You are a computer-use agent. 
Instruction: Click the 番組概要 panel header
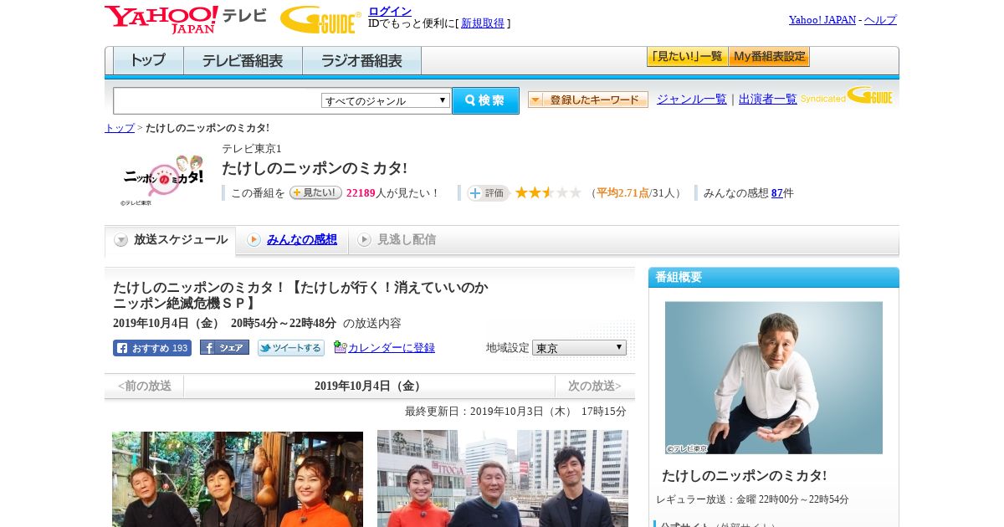click(774, 277)
